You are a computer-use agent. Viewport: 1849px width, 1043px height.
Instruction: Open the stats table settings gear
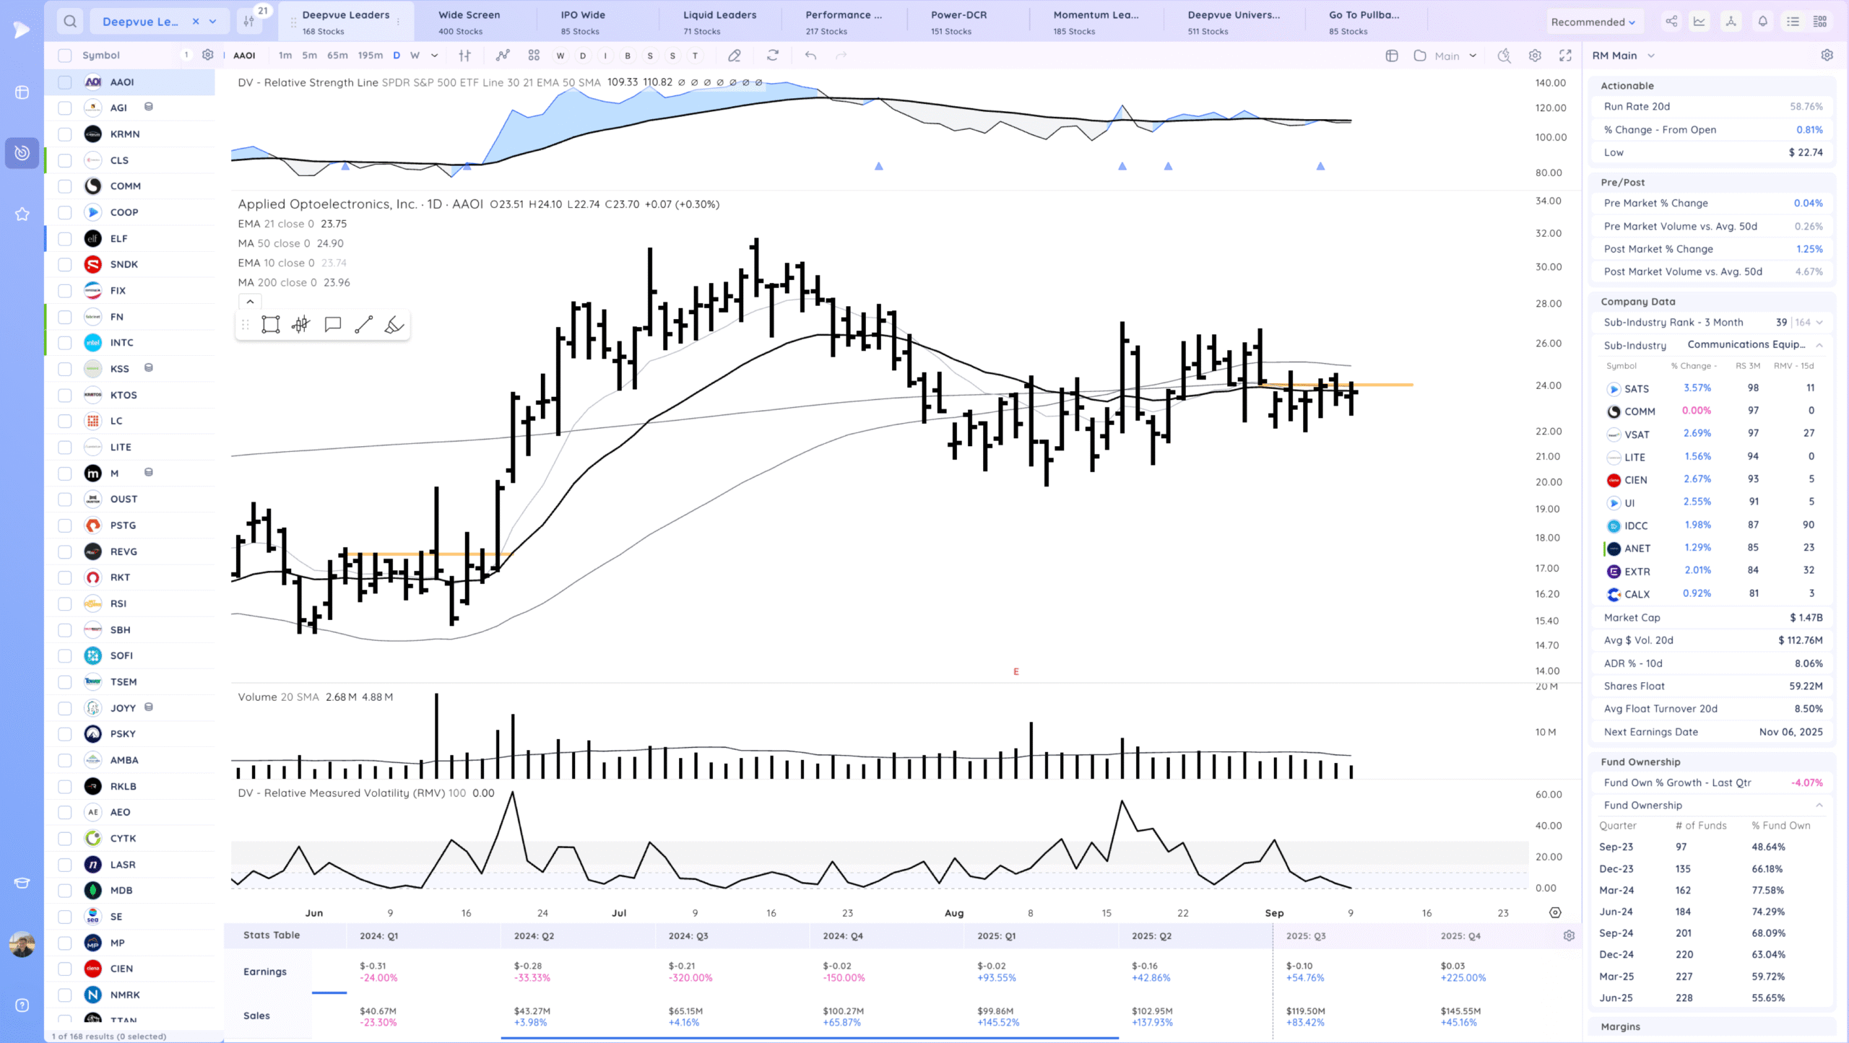click(x=1569, y=935)
